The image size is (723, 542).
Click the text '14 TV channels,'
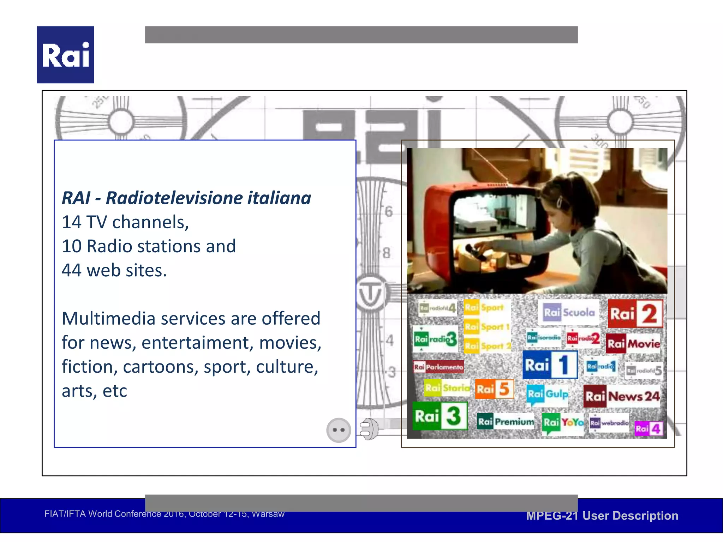125,222
